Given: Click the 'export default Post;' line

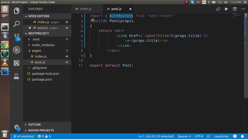Looking at the screenshot, I should [112, 65].
